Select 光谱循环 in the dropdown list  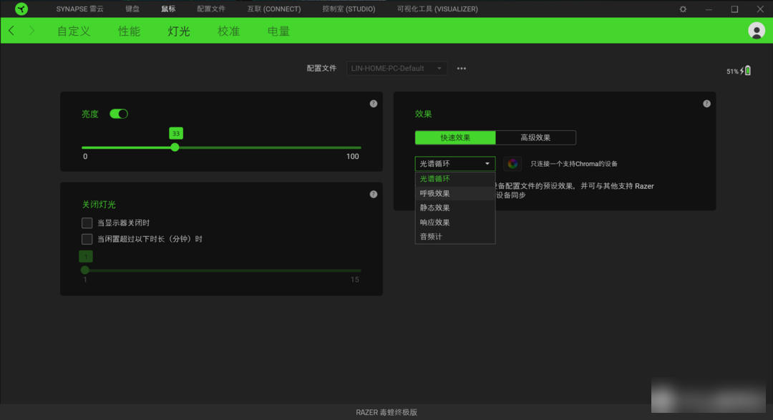tap(455, 179)
